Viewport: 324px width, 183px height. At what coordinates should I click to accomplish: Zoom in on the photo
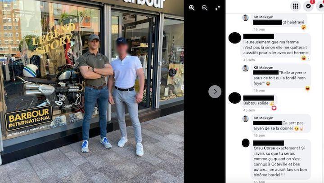tap(192, 8)
